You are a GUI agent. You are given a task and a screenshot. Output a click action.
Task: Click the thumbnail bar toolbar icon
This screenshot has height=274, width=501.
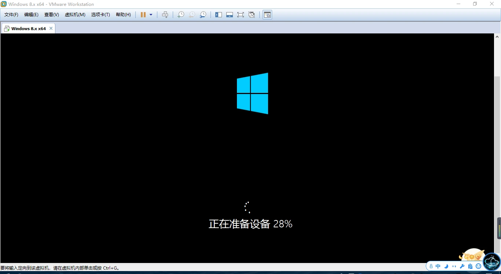230,15
